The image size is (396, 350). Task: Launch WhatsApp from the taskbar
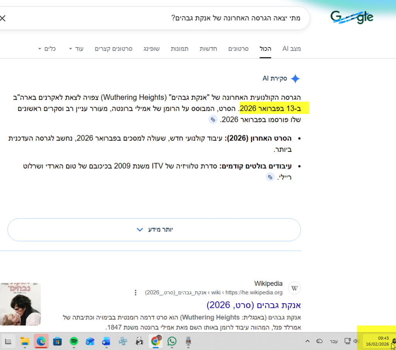point(172,342)
